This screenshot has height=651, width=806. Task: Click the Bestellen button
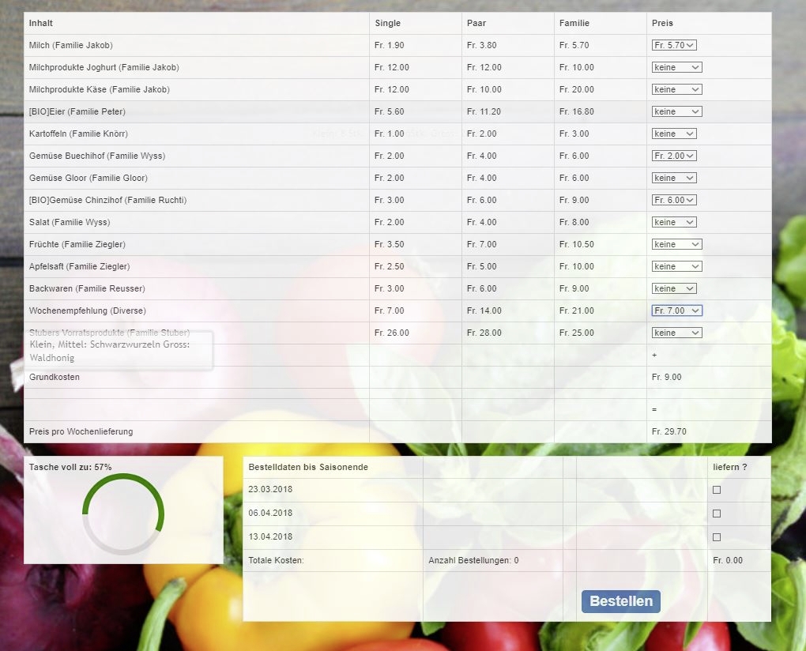pos(620,601)
